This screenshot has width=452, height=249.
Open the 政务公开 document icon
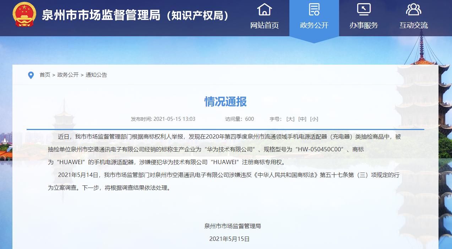click(314, 9)
